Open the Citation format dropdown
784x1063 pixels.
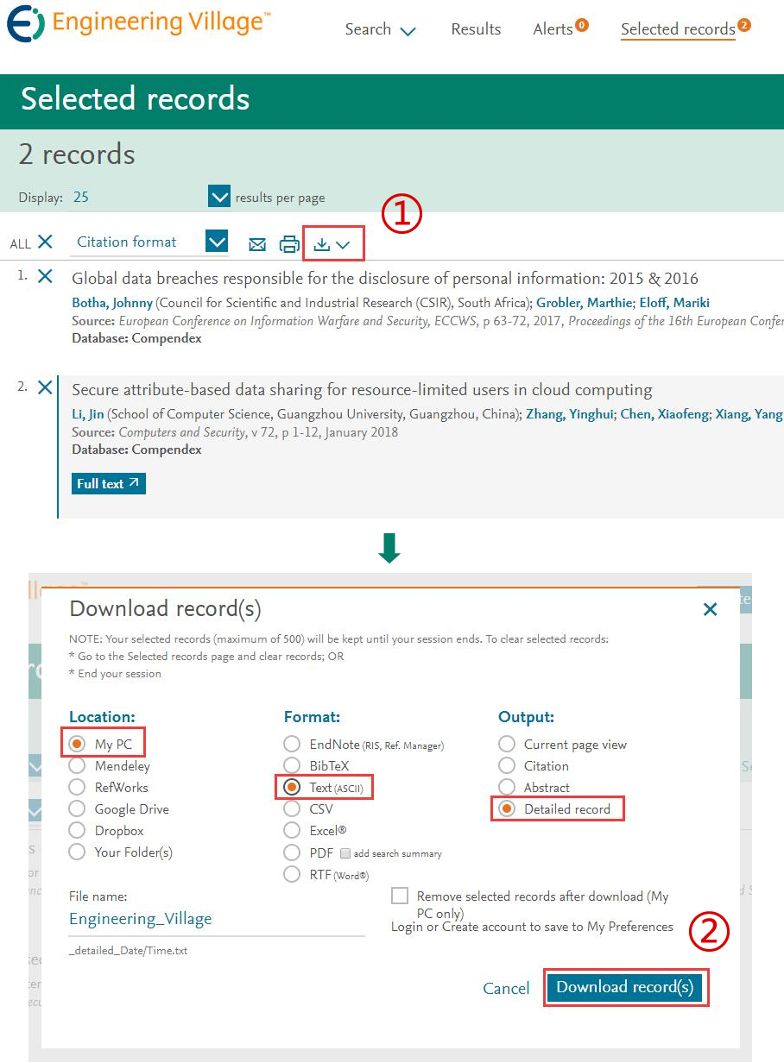pos(217,242)
